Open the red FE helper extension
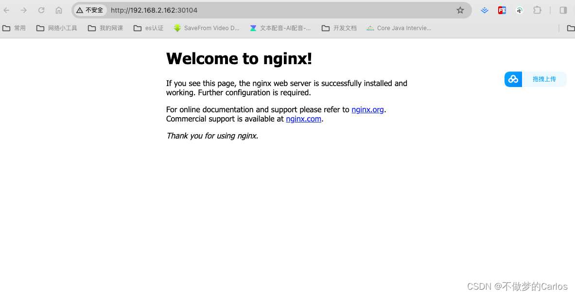Viewport: 575px width, 296px height. pos(502,10)
